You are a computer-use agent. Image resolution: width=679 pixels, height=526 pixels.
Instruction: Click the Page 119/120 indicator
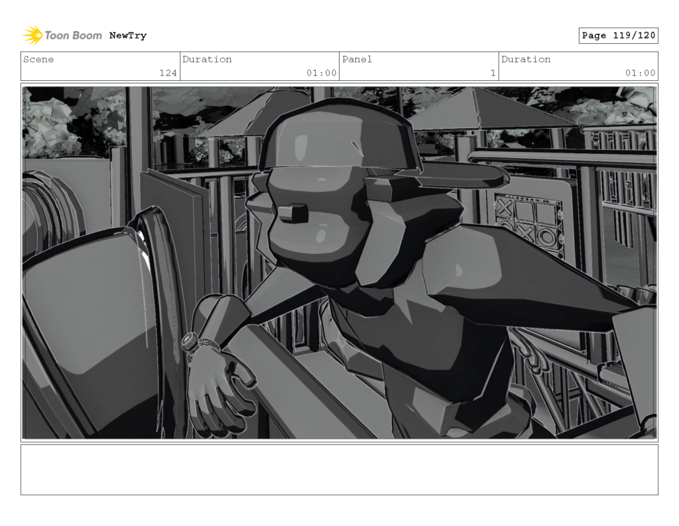[619, 35]
